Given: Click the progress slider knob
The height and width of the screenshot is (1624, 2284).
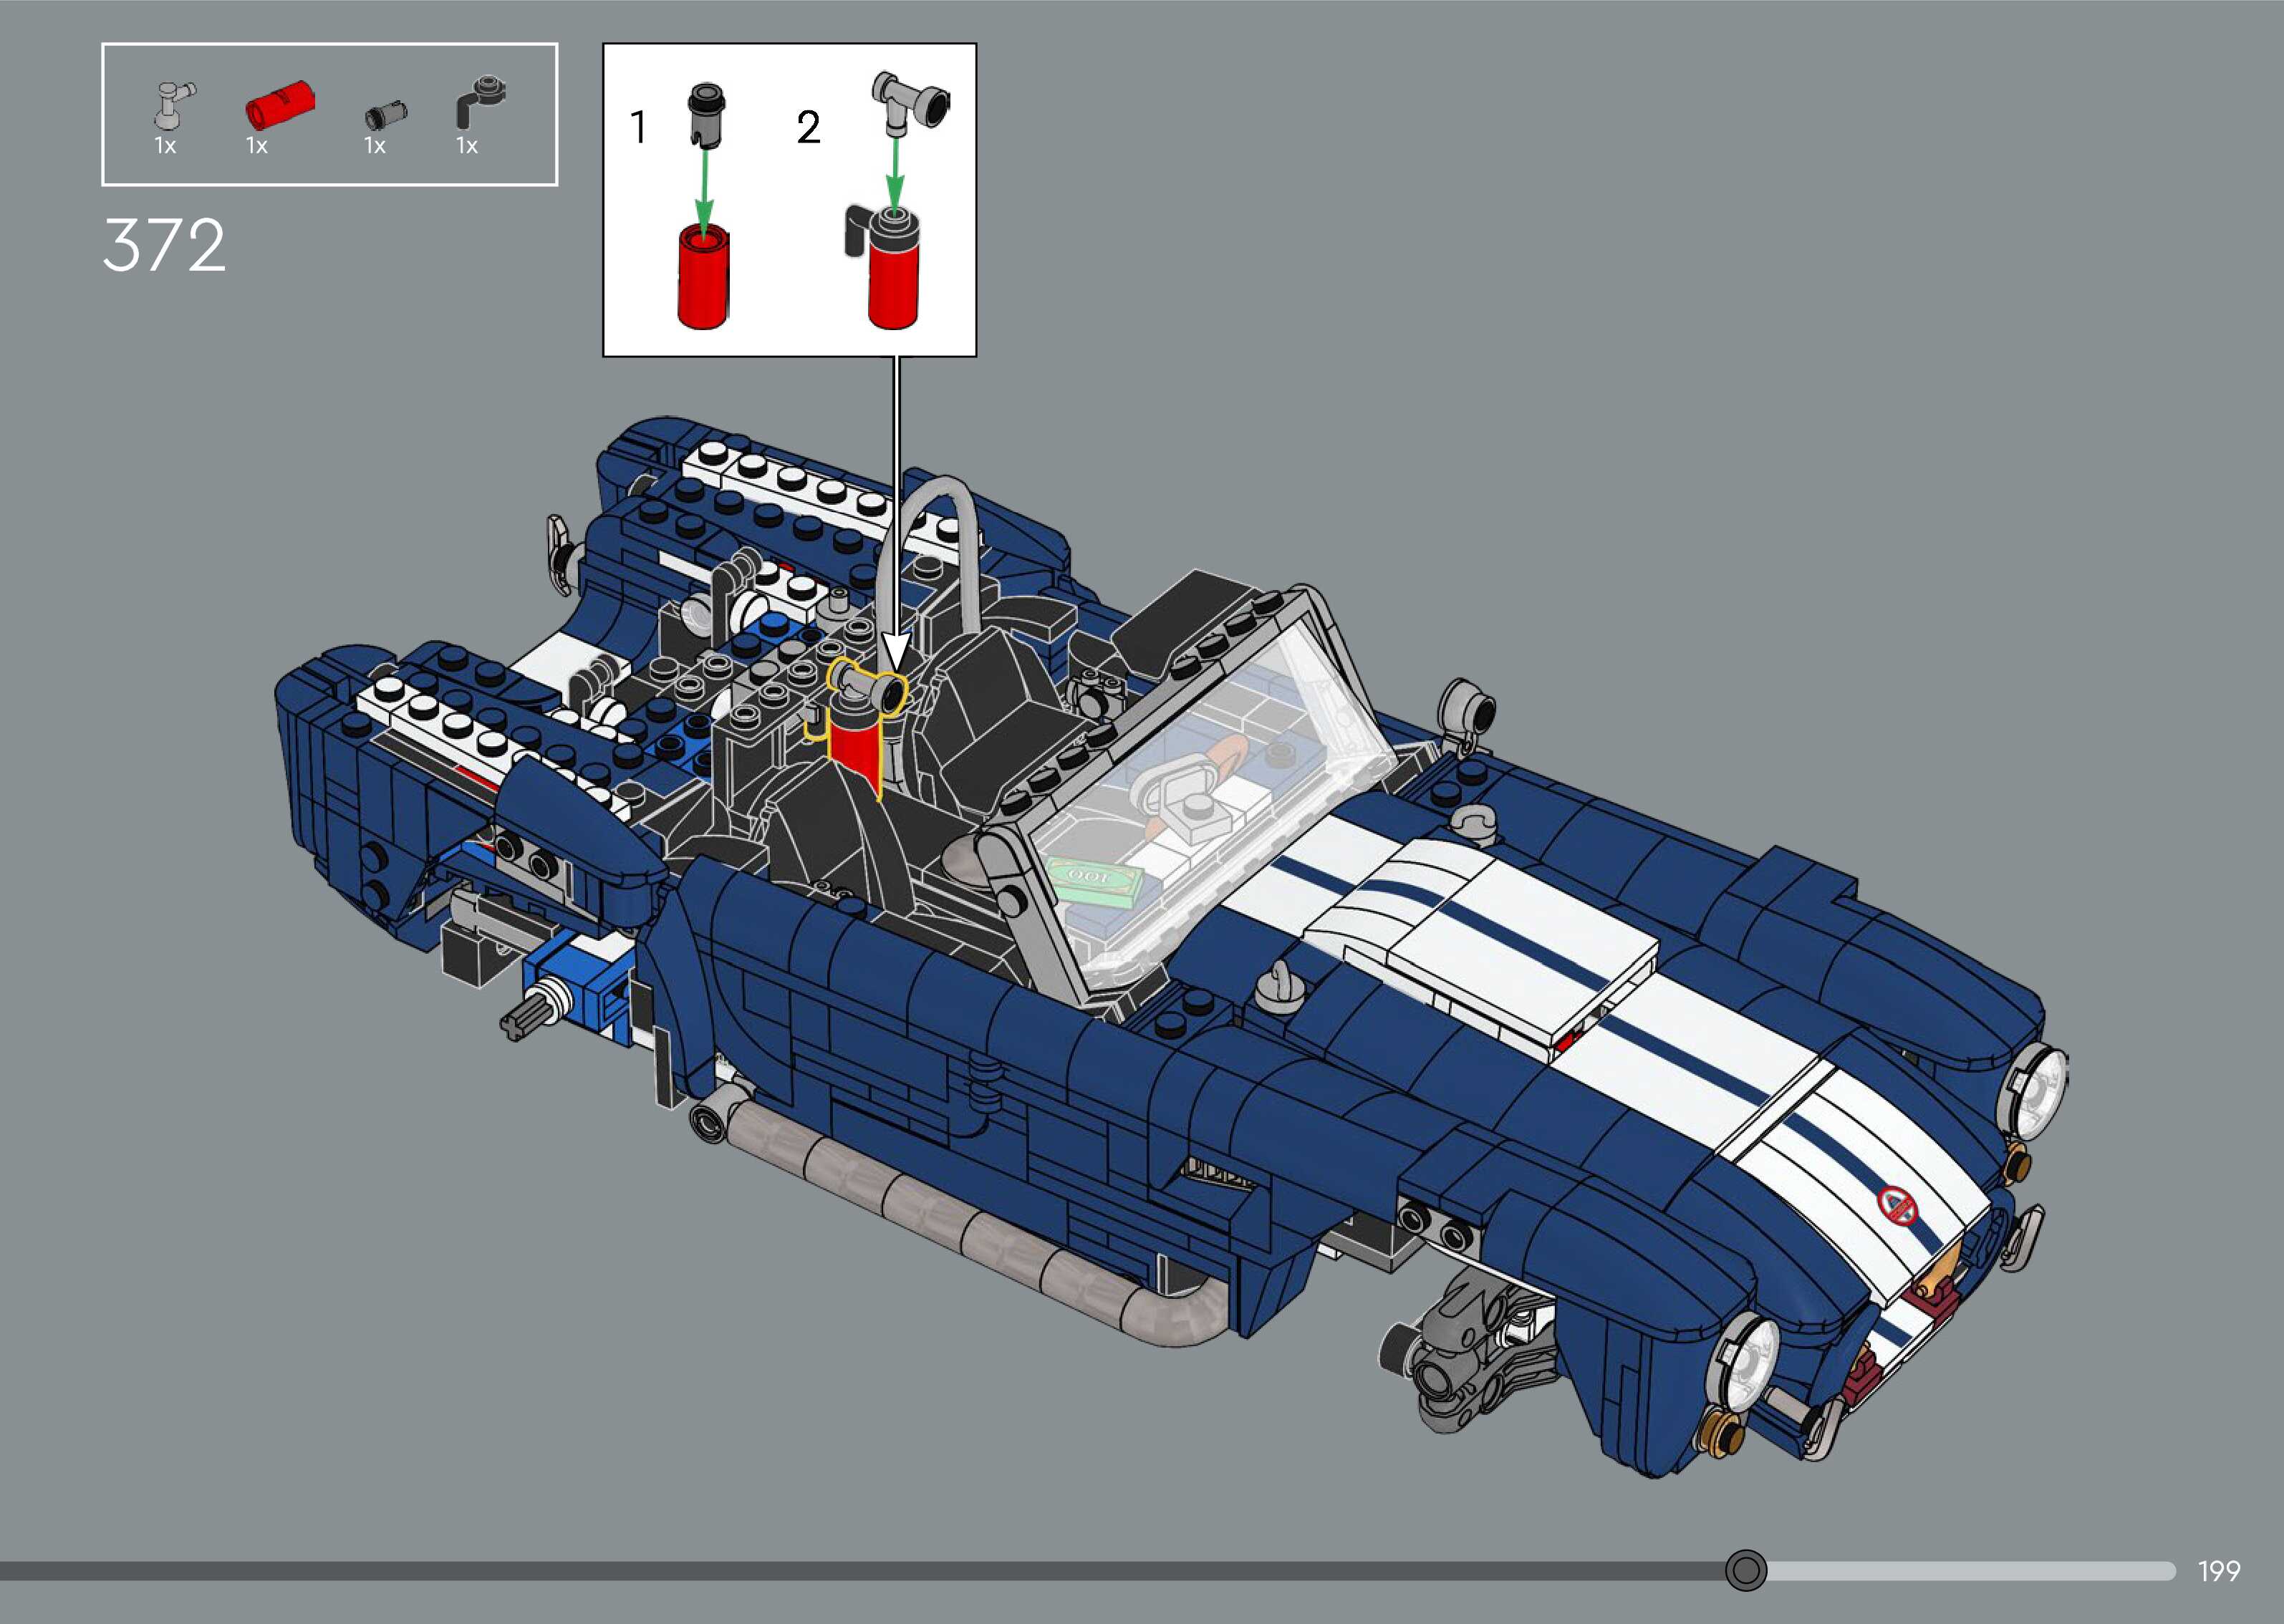Looking at the screenshot, I should tap(1746, 1570).
